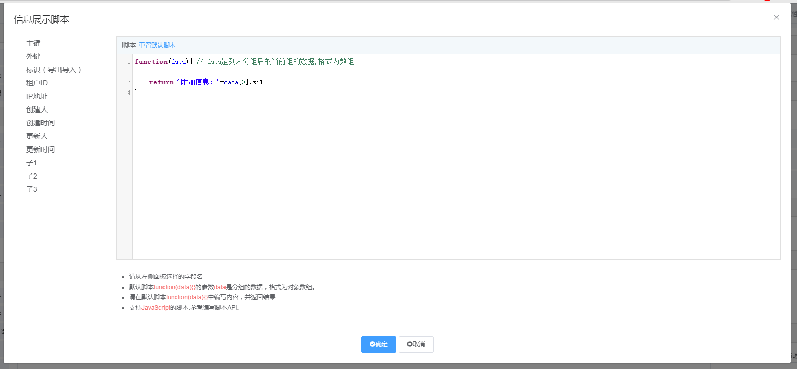Choose the 创建时间 field

click(40, 123)
